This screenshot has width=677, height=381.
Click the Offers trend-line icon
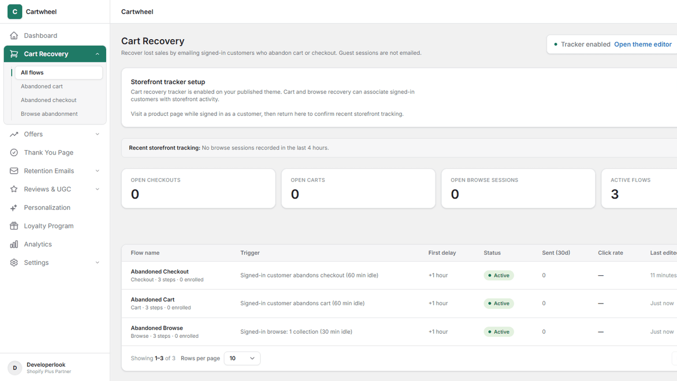click(14, 134)
